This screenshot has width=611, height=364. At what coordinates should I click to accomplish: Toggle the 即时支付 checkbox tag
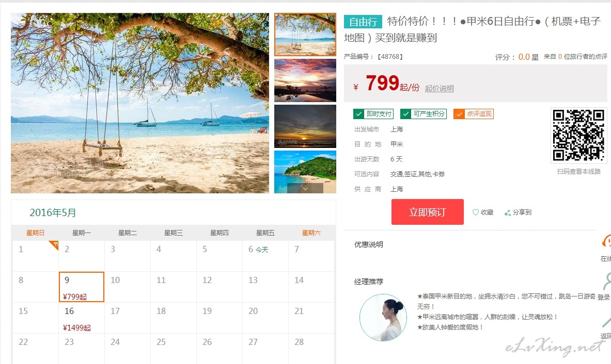[x=373, y=114]
